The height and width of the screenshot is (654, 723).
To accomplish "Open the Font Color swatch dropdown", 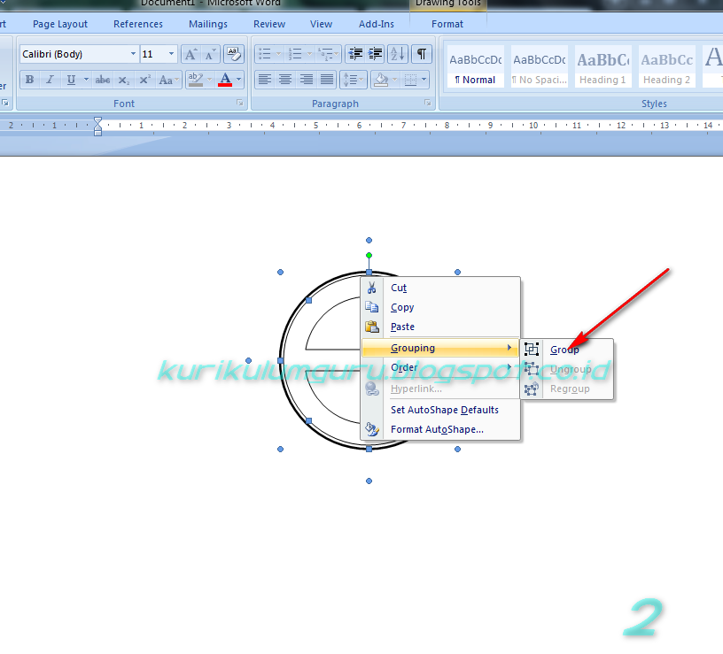I will [x=237, y=80].
